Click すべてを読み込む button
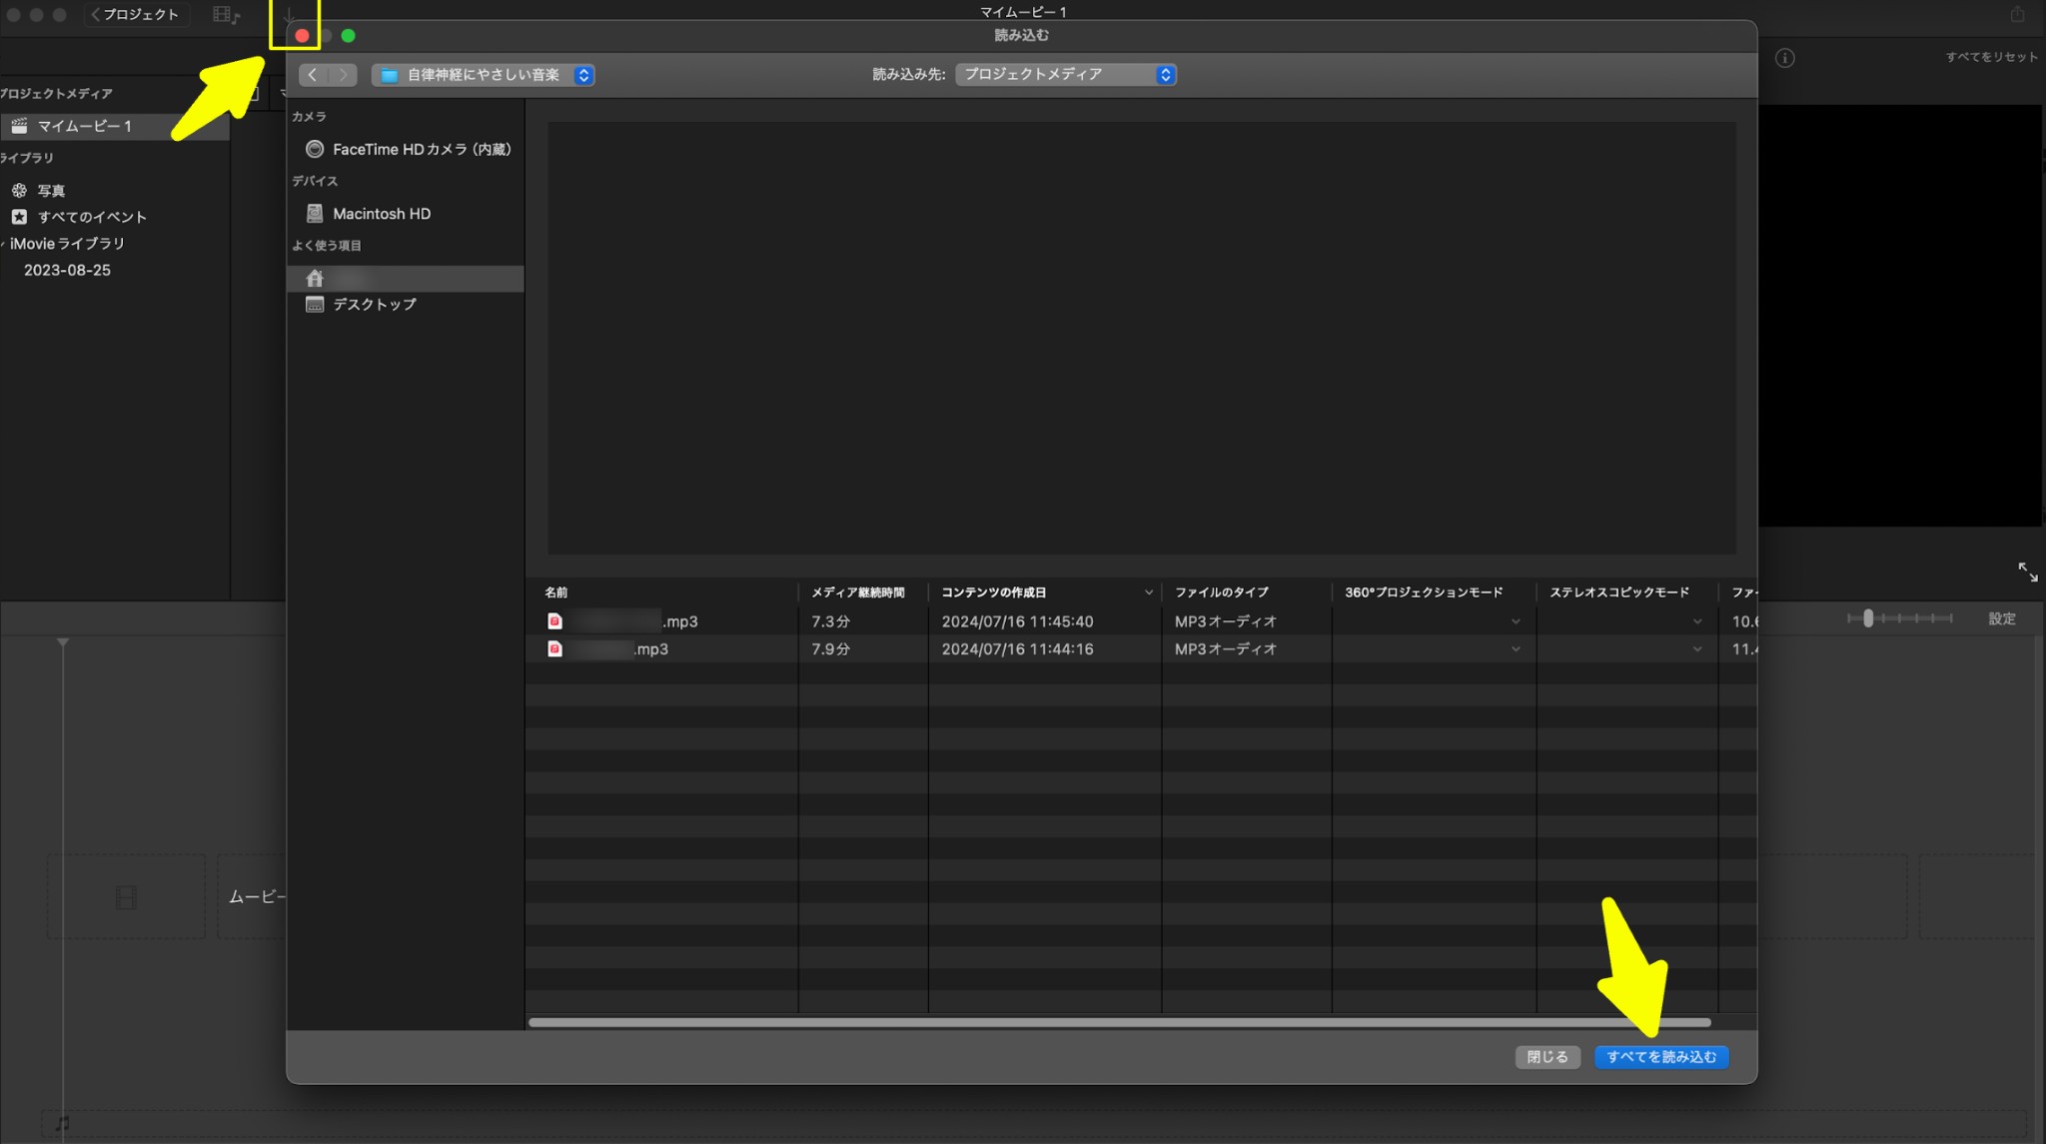Viewport: 2046px width, 1144px height. click(x=1661, y=1057)
